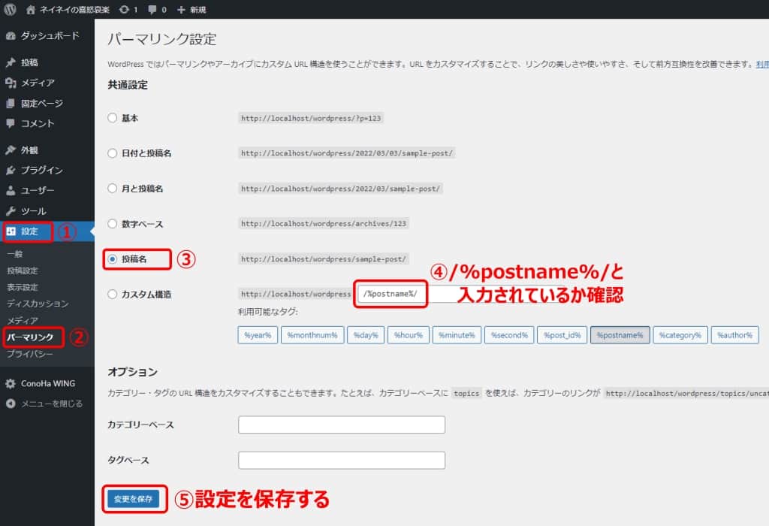Viewport: 769px width, 526px height.
Task: Click the カテゴリーベース input field
Action: [x=342, y=425]
